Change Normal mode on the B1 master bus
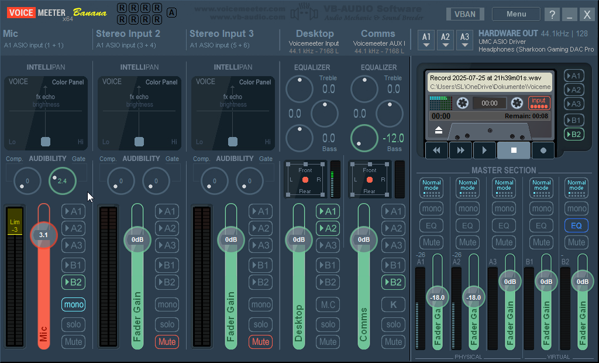This screenshot has width=599, height=363. coord(541,188)
